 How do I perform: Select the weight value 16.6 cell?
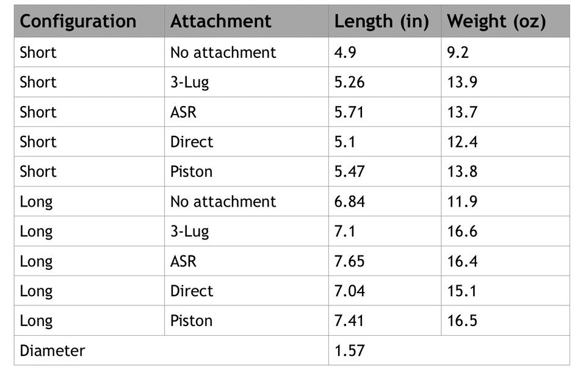coord(505,231)
